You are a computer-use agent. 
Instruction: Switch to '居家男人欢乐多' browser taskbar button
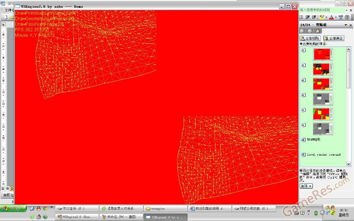121,209
